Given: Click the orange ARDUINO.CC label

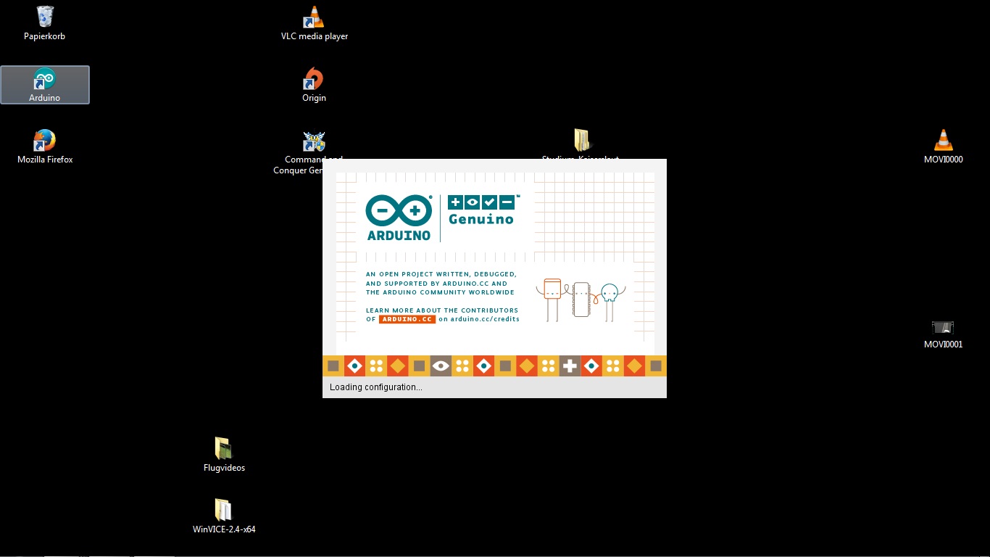Looking at the screenshot, I should point(407,319).
